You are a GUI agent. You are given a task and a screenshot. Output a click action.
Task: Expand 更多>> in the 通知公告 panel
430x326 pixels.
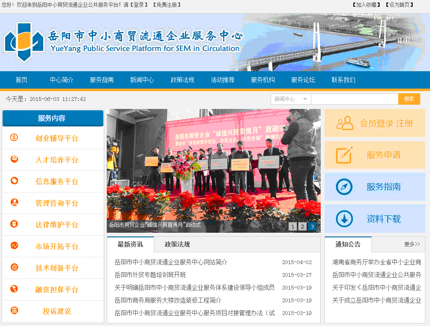click(412, 244)
